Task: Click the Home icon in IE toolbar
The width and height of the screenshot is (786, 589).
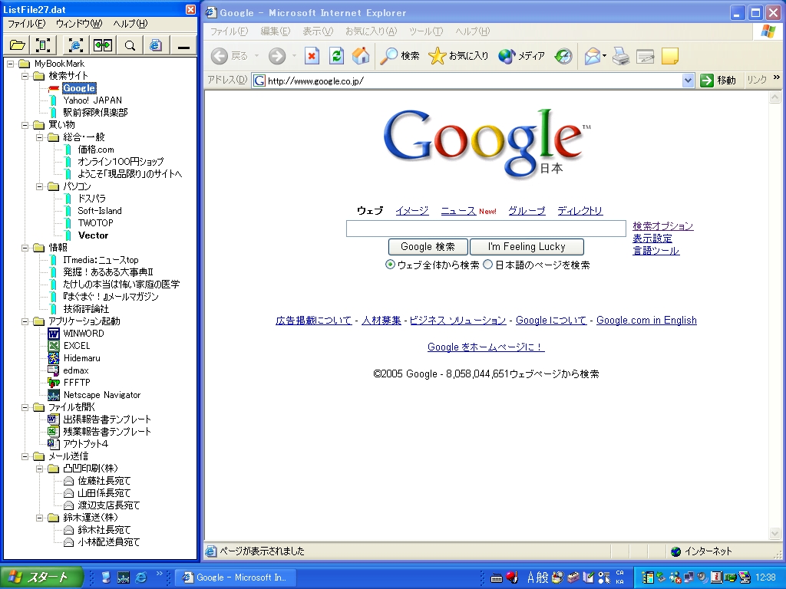Action: 361,55
